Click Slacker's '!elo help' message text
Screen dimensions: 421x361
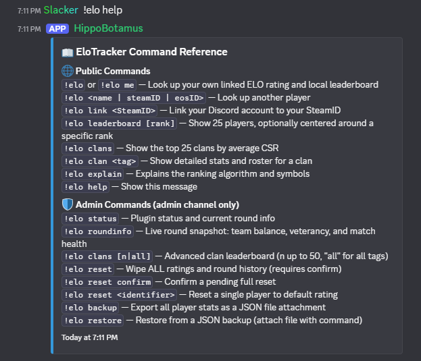pos(103,10)
